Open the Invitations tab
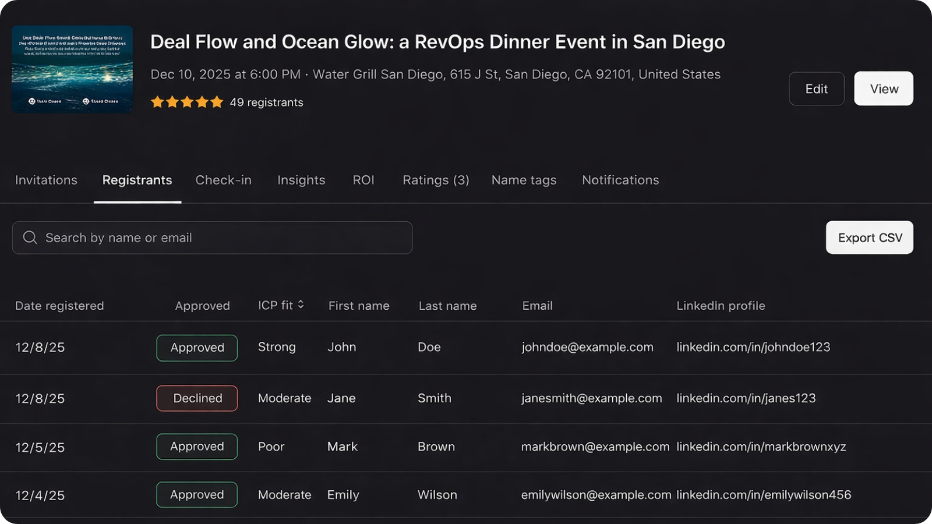The width and height of the screenshot is (932, 524). pyautogui.click(x=46, y=180)
